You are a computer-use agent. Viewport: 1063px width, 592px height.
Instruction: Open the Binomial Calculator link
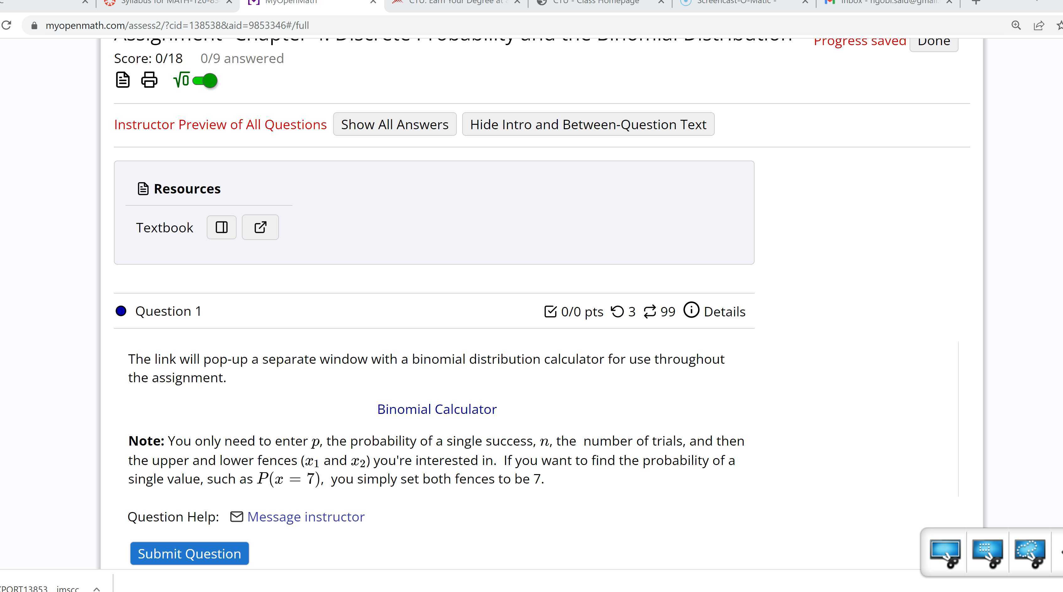[437, 409]
